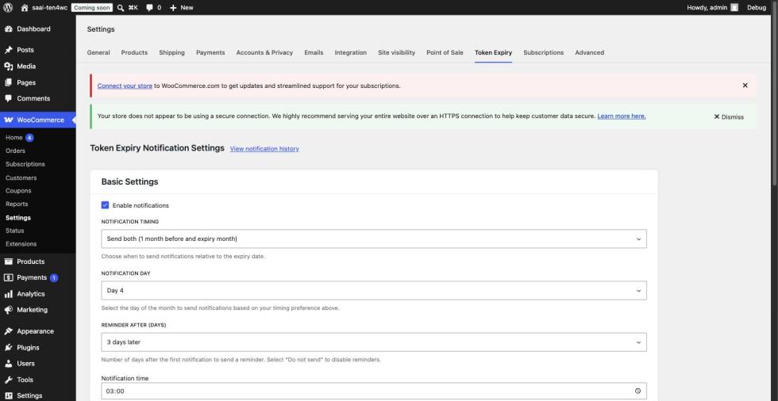Close the Connect your store notice
Image resolution: width=778 pixels, height=401 pixels.
click(745, 85)
